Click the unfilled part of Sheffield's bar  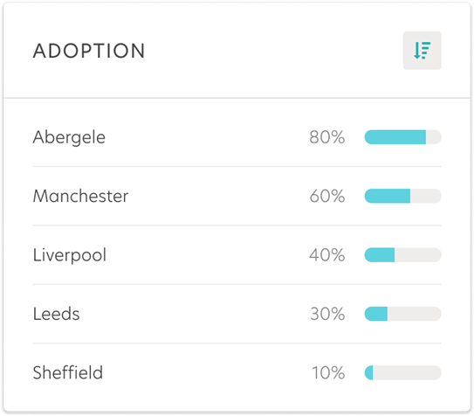point(407,372)
